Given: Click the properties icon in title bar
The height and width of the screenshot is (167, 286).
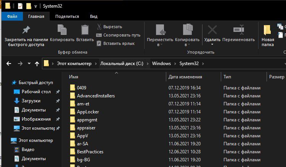Looking at the screenshot, I should (x=20, y=6).
